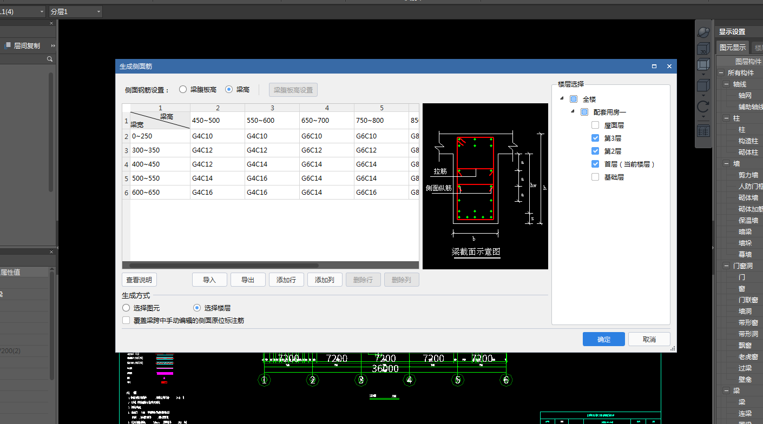Close the upper left panel
763x424 pixels.
51,23
